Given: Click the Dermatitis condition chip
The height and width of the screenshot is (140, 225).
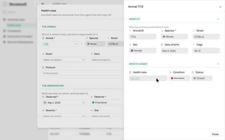Looking at the screenshot, I should coord(178,78).
